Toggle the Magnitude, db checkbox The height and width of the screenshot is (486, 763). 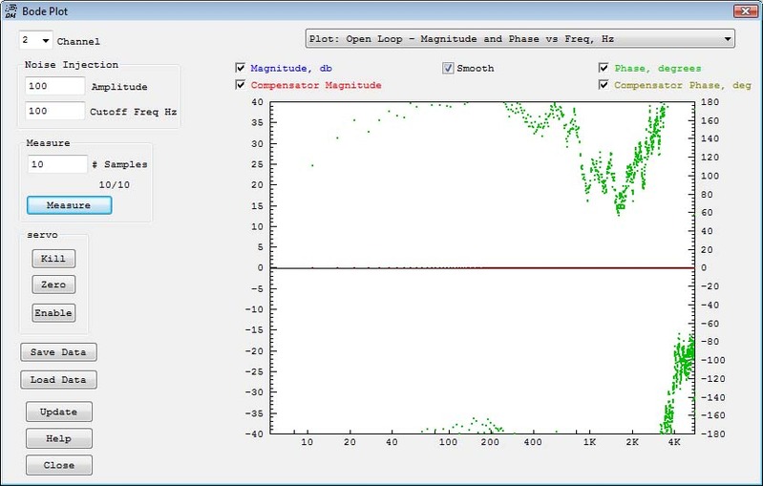[242, 69]
